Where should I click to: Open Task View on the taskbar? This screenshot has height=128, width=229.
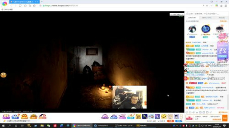point(22,125)
